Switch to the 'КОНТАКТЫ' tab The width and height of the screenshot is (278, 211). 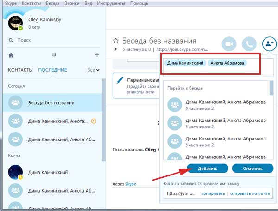[x=20, y=70]
